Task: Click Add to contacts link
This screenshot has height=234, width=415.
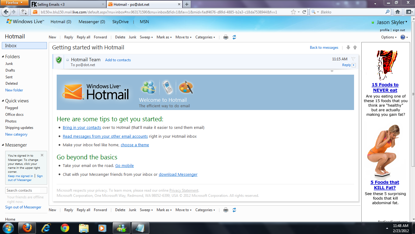Action: (118, 60)
